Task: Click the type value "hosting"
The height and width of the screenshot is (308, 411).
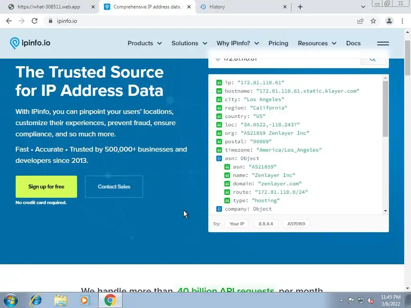Action: point(266,201)
